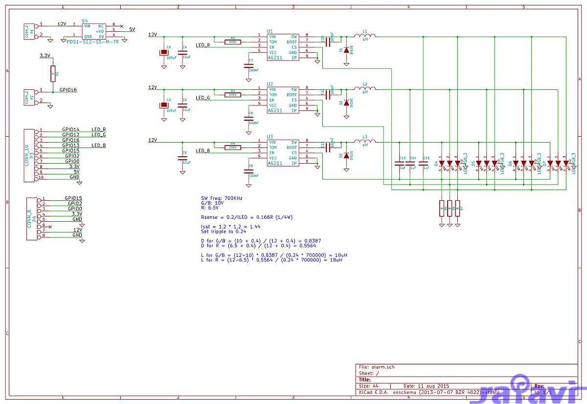
Task: Select the LED_B label on P3 pin 4
Action: (98, 146)
